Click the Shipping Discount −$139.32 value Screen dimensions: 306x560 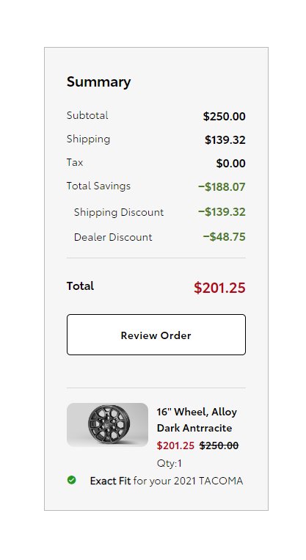pos(222,212)
